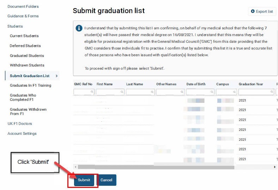
Task: Open Deferred Students page
Action: point(25,46)
